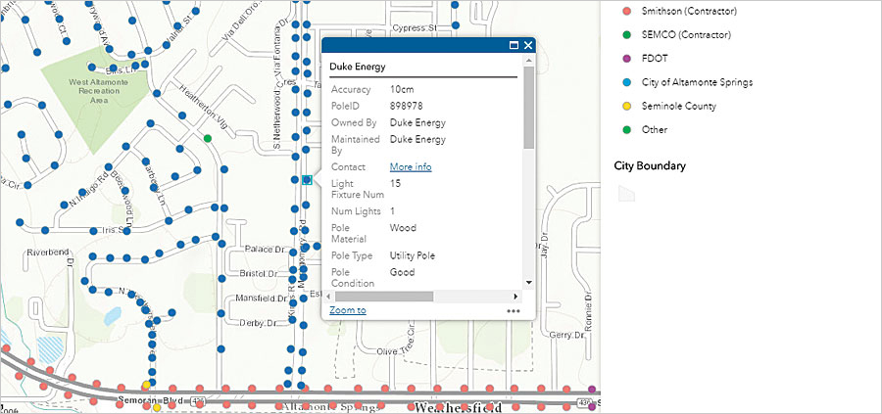Screen dimensions: 882x414
Task: Click the City Boundary legend symbol
Action: point(626,194)
